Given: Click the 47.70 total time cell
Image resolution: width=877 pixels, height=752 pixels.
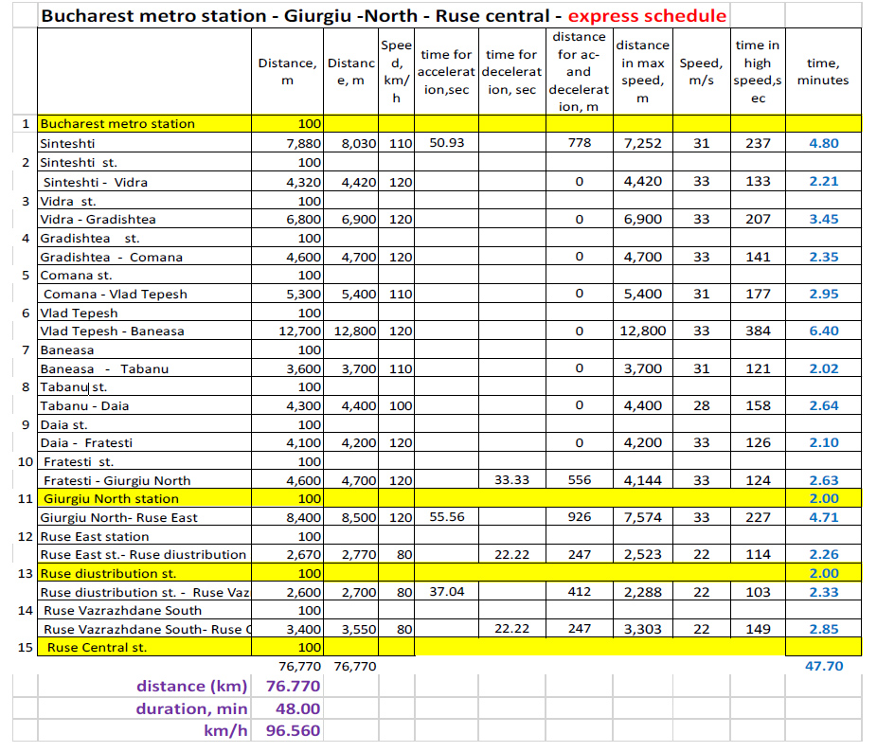Looking at the screenshot, I should [x=822, y=667].
